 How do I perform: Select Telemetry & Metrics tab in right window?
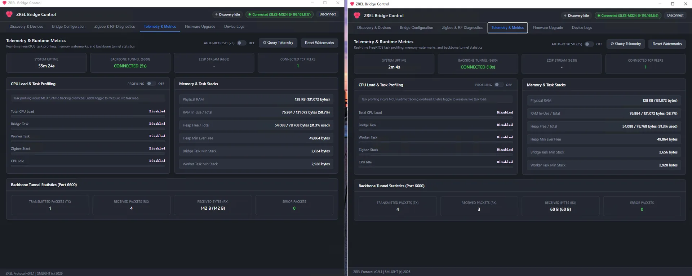click(508, 28)
